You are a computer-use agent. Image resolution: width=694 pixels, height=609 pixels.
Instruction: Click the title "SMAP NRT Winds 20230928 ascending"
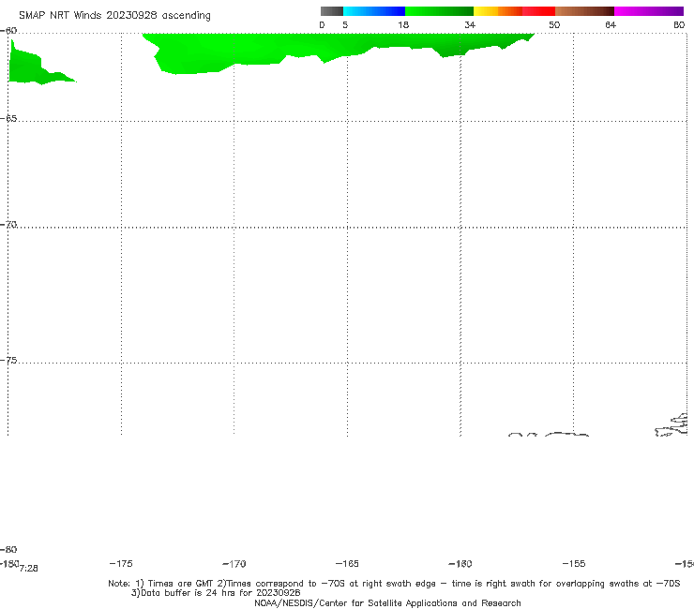[114, 16]
